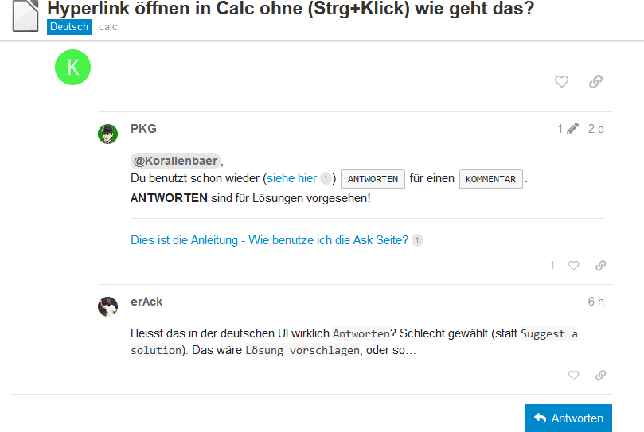Image resolution: width=644 pixels, height=432 pixels.
Task: Open PKG's profile avatar
Action: 107,134
